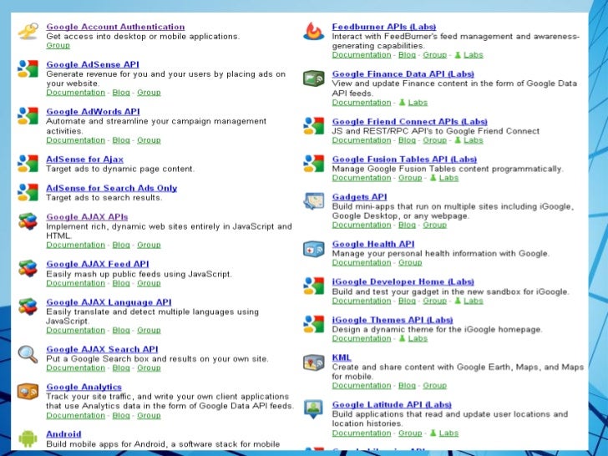Open the Google AJAX Search API link
This screenshot has height=456, width=608.
(103, 349)
